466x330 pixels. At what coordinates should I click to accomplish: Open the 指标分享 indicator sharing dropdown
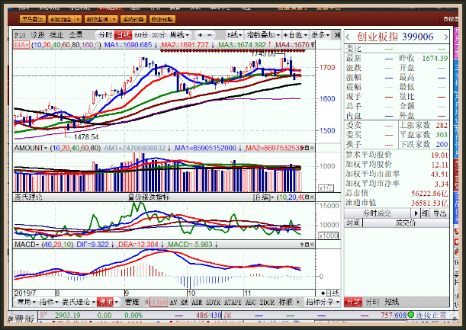(323, 302)
